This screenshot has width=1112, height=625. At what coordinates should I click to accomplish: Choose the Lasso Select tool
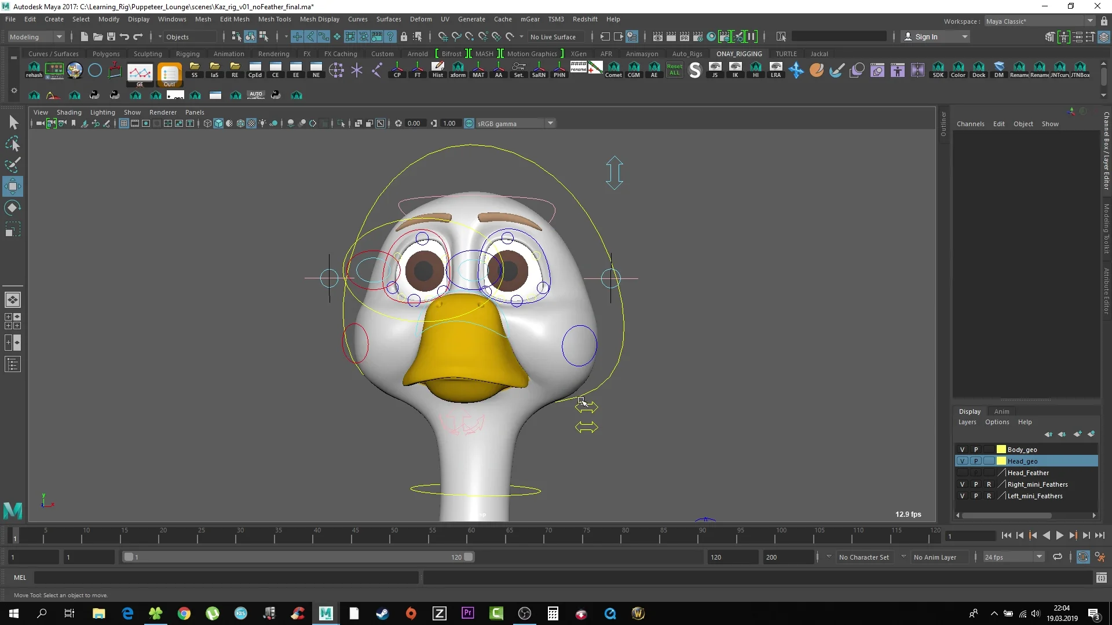(x=13, y=144)
